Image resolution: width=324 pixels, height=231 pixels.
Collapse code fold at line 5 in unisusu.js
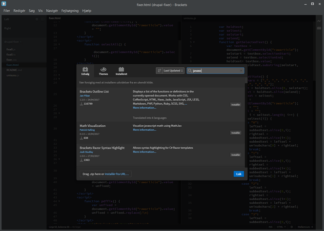pyautogui.click(x=194, y=42)
